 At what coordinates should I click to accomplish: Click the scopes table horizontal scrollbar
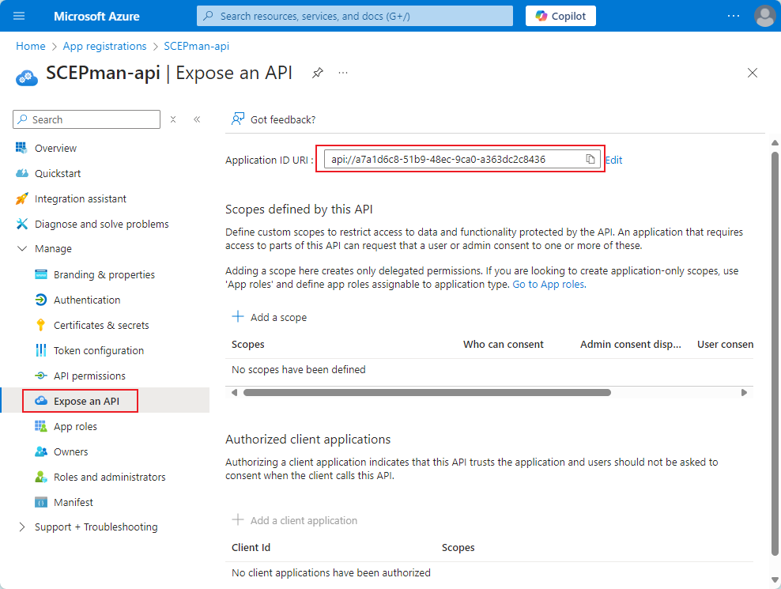click(x=427, y=392)
